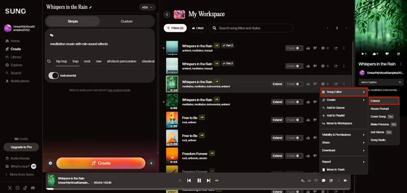Select the hip hop style chip
Viewport: 407px width, 193px height.
pyautogui.click(x=62, y=61)
